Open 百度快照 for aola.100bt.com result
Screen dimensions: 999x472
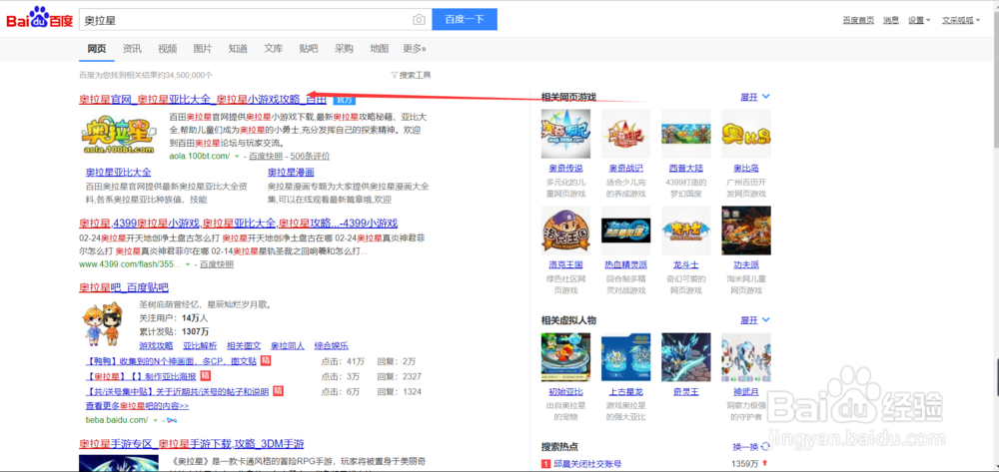pos(266,156)
